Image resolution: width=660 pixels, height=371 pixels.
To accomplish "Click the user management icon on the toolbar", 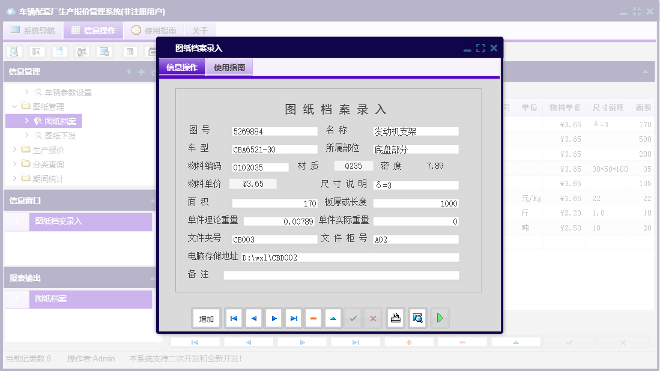I will pyautogui.click(x=81, y=52).
